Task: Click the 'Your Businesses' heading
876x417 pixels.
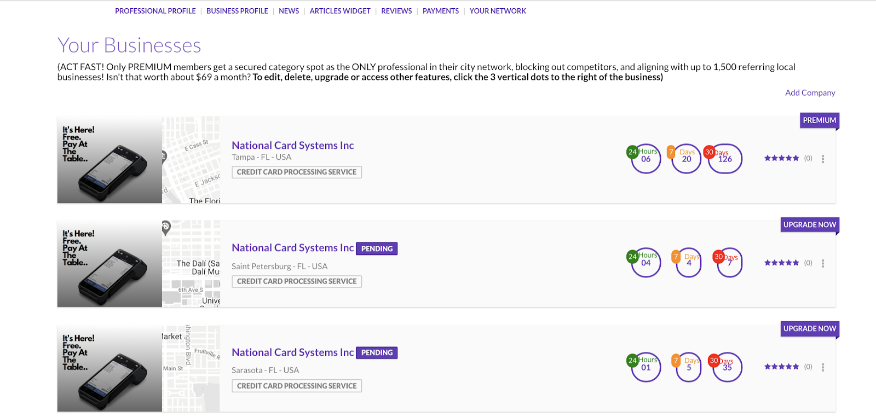Action: 129,45
